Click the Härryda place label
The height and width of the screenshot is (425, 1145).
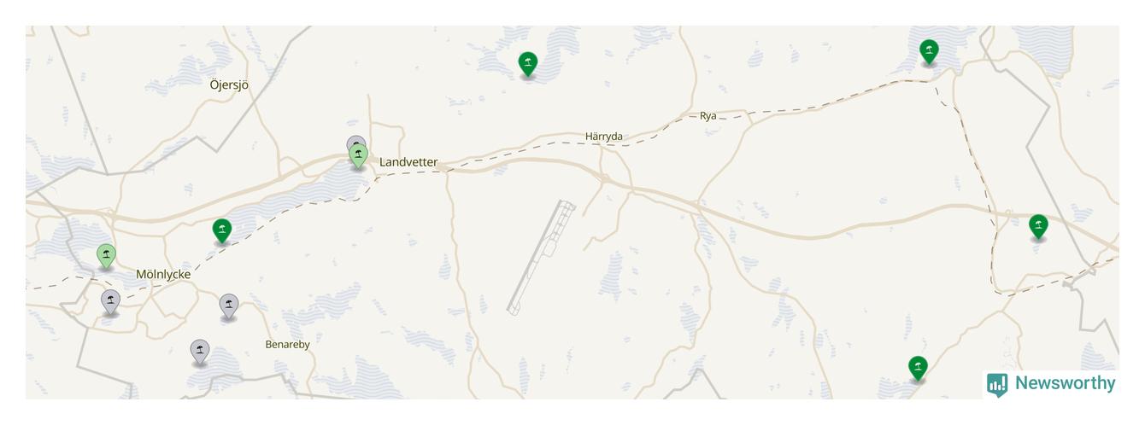pyautogui.click(x=604, y=137)
